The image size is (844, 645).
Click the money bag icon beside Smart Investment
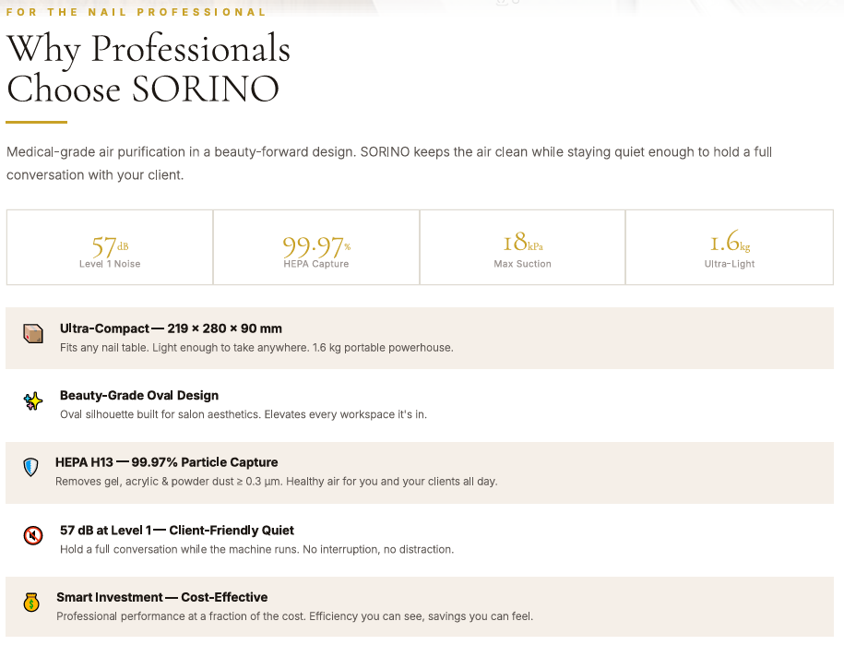[31, 603]
